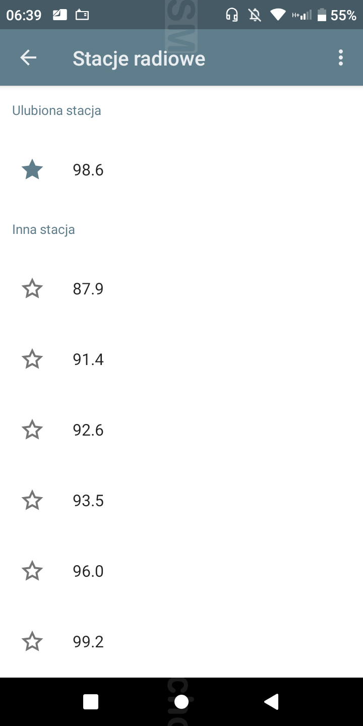The image size is (363, 726).
Task: Tap the star beside 99.2
Action: 32,642
